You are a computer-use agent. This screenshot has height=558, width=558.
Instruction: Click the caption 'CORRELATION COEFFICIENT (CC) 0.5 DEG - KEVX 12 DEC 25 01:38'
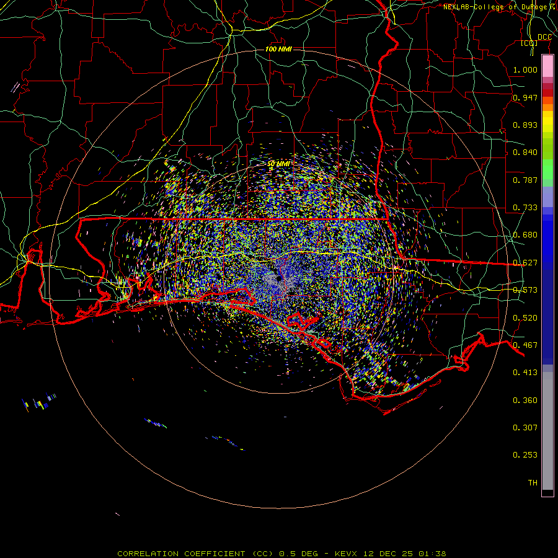click(x=281, y=554)
